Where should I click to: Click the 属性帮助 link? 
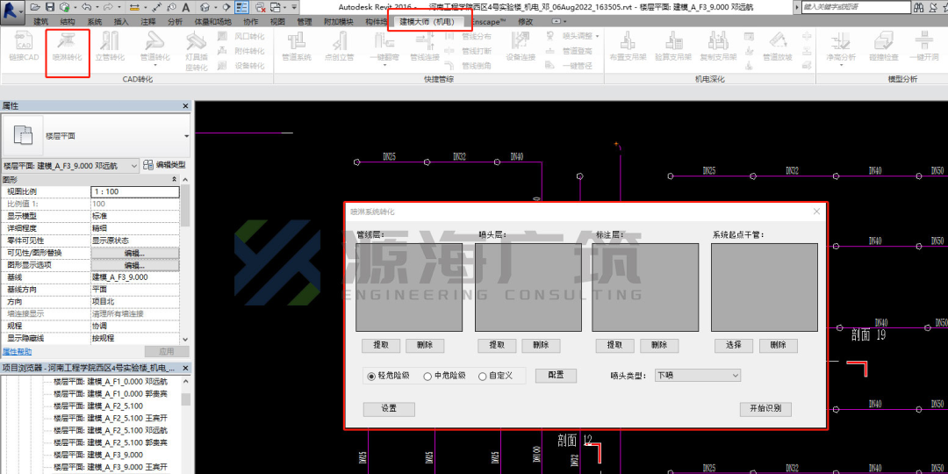click(x=17, y=352)
